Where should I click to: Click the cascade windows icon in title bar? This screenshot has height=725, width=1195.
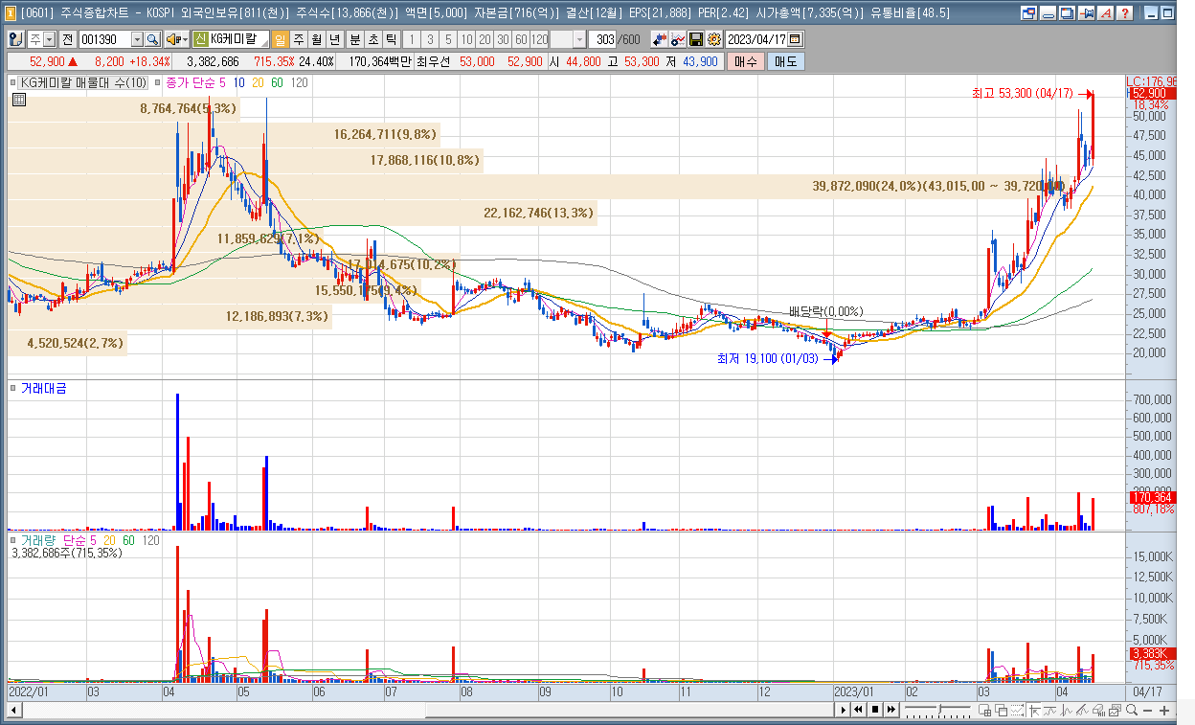[1066, 13]
